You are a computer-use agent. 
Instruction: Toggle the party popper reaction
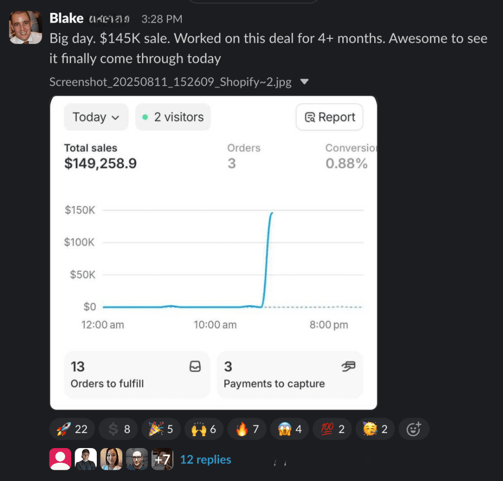click(x=161, y=429)
